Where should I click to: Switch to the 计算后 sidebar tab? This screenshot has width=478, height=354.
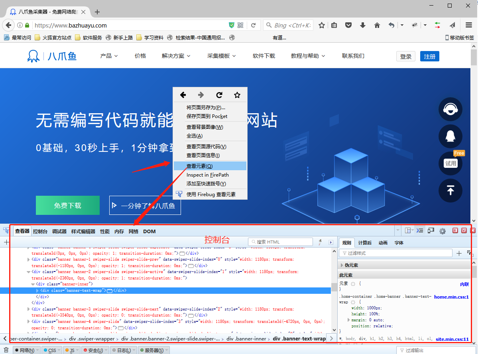click(x=365, y=243)
